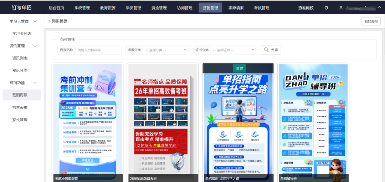This screenshot has height=182, width=385.
Task: Switch to 学员管理 in top navigation
Action: point(134,8)
